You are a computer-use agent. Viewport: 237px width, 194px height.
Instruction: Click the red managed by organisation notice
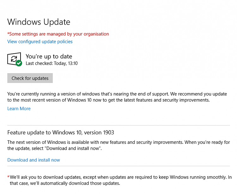pyautogui.click(x=58, y=34)
